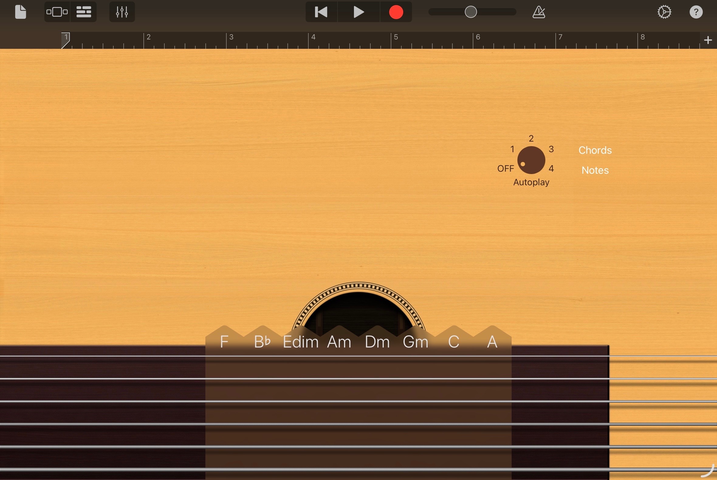Set Autoplay knob to OFF

[506, 168]
